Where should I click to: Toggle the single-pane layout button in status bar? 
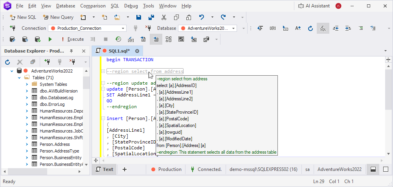coord(386,169)
